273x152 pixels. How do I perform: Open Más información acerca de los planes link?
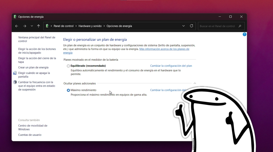click(164, 49)
